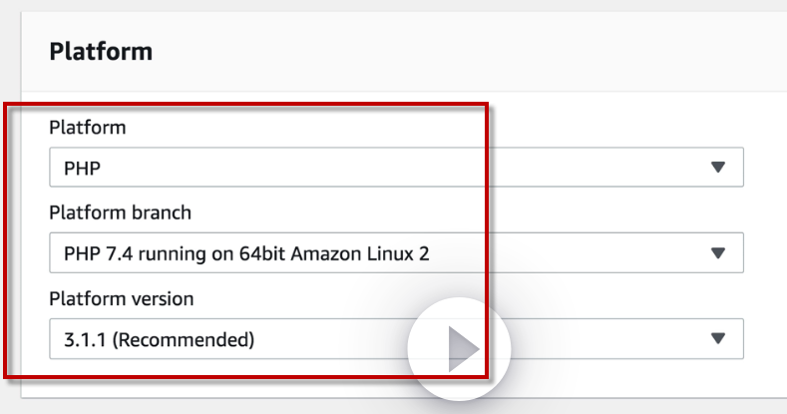Play the video using the play button
This screenshot has height=414, width=787.
[x=459, y=349]
